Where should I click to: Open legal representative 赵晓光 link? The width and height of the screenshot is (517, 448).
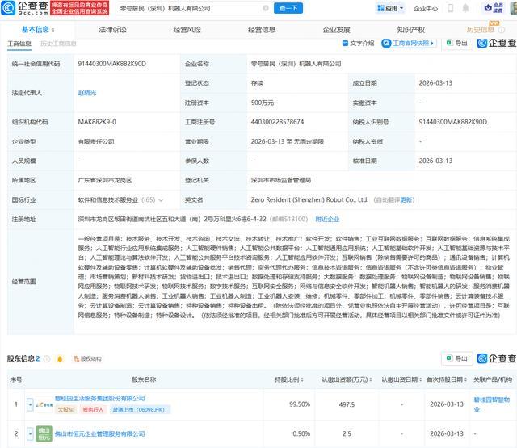tap(87, 93)
